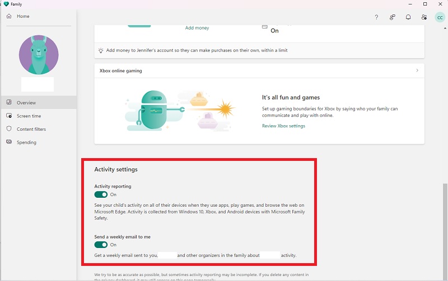Screen dimensions: 448x281
Task: Click the scrollbar up arrow
Action: [445, 28]
